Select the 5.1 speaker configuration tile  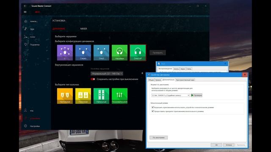(65, 52)
